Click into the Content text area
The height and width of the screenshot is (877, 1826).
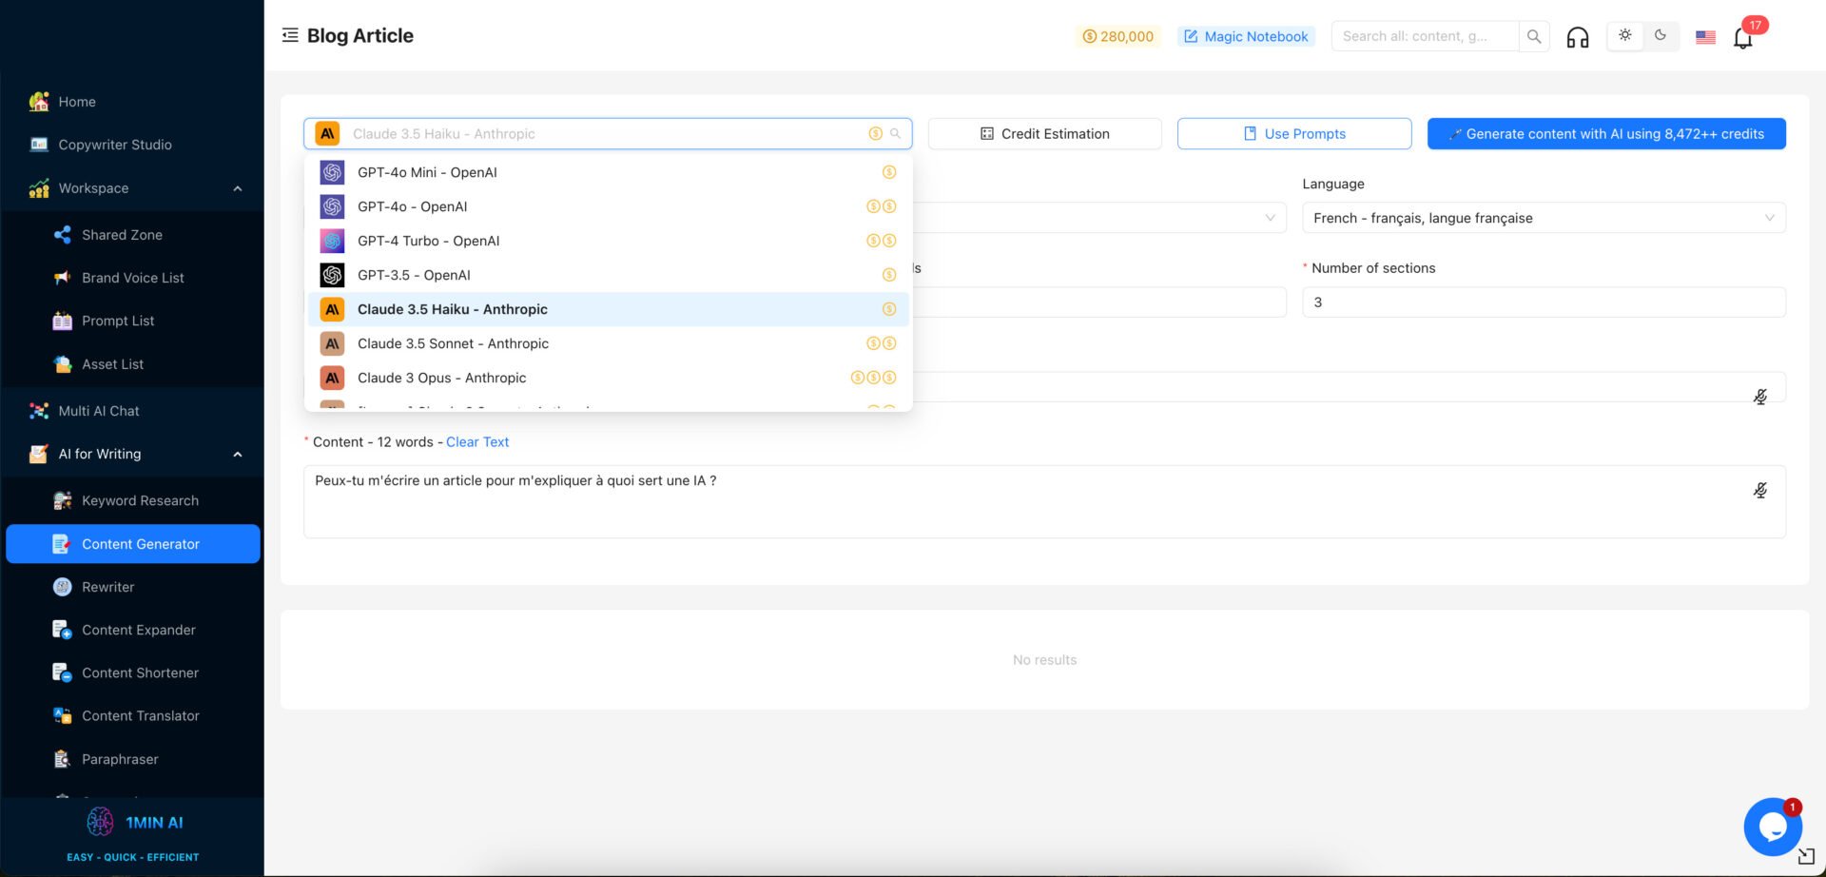(1044, 502)
